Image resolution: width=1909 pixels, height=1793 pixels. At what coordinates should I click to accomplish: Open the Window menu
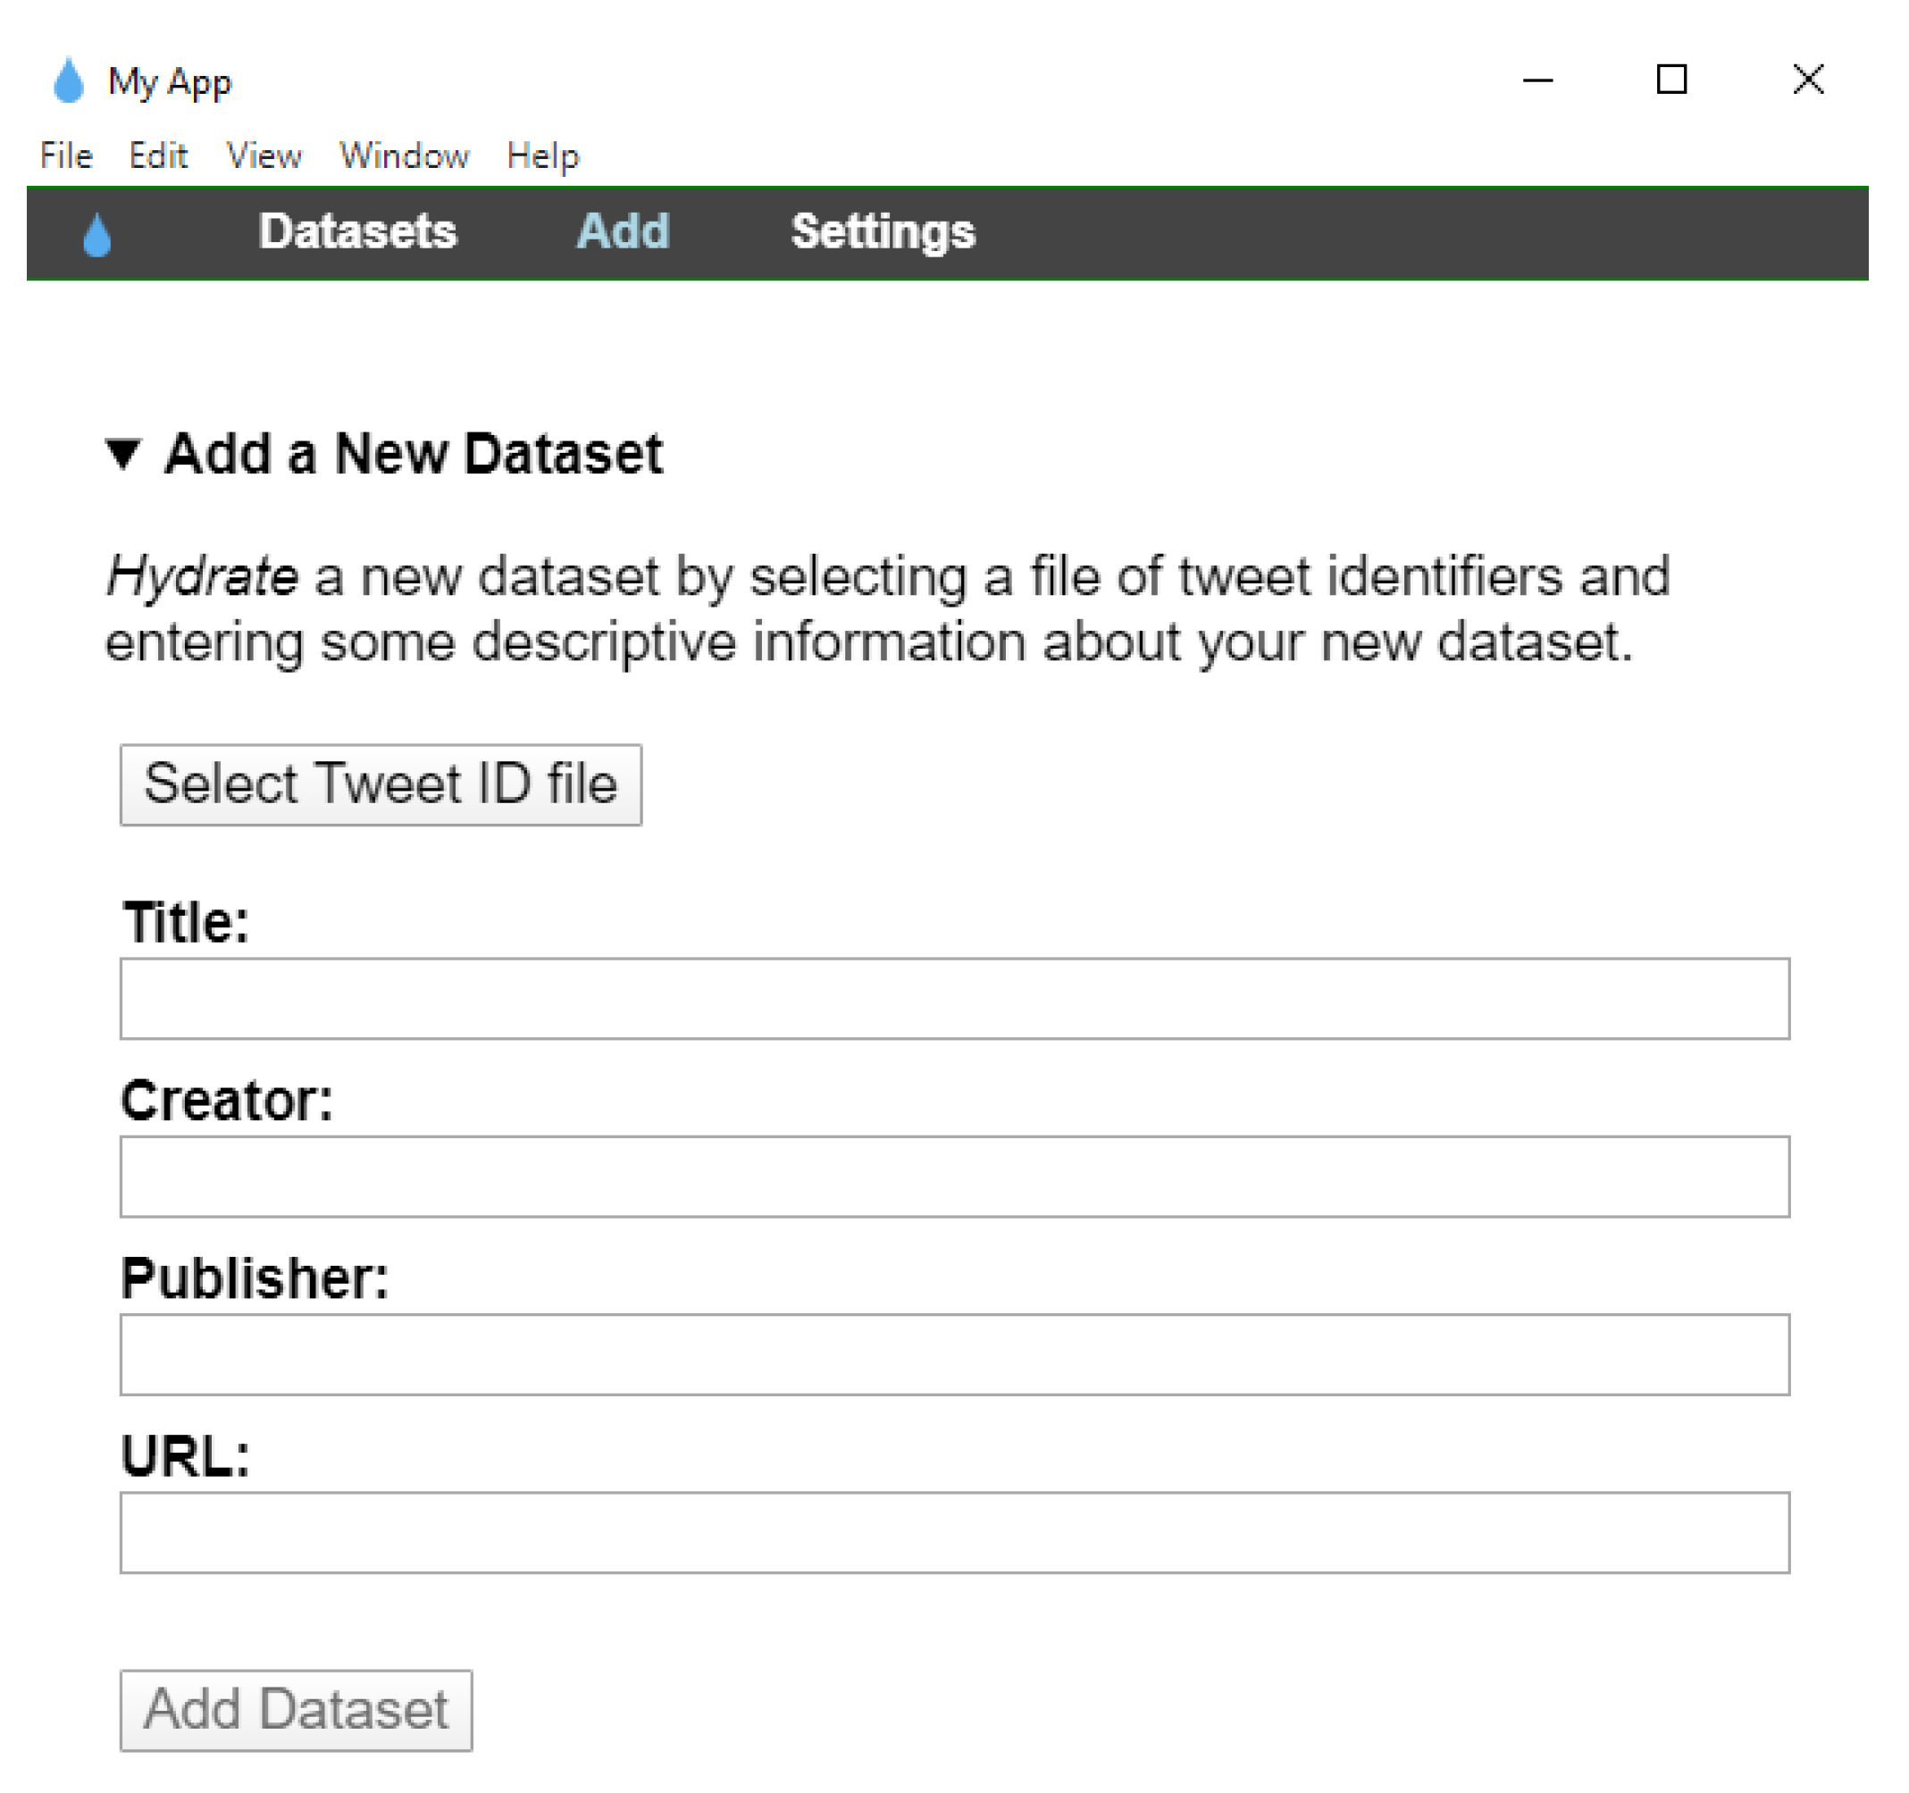pos(405,155)
